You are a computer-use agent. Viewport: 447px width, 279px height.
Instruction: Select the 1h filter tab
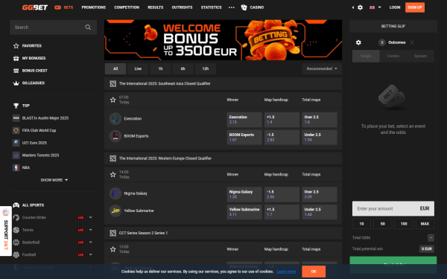160,69
